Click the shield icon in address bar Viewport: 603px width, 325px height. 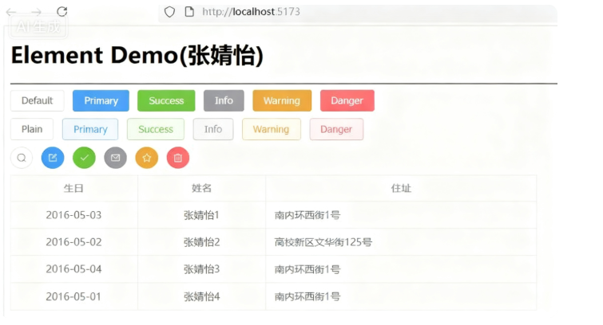click(169, 12)
